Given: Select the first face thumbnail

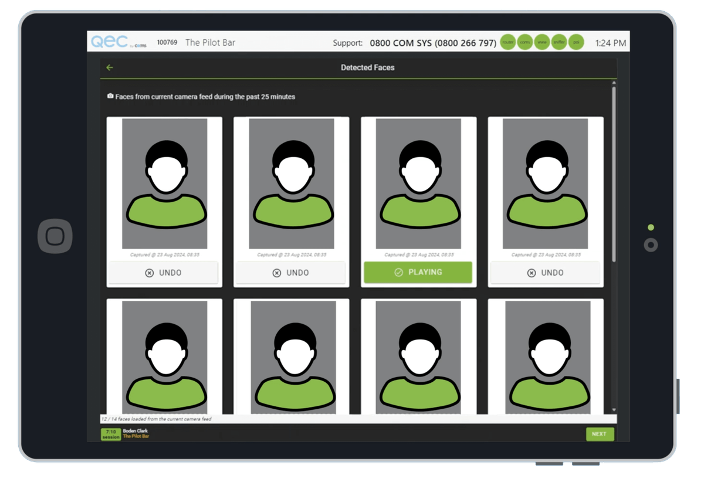Looking at the screenshot, I should (x=164, y=182).
